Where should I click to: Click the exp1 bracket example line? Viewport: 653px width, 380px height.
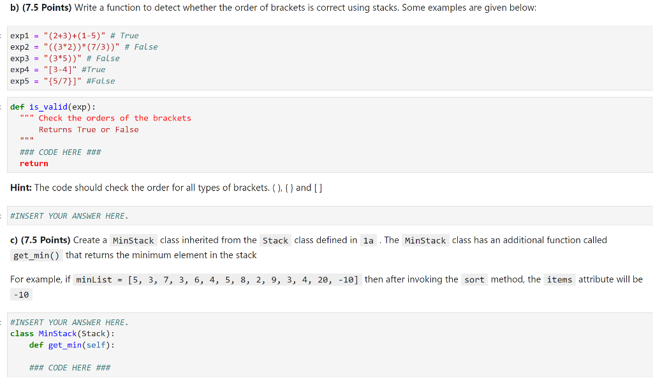tap(75, 36)
